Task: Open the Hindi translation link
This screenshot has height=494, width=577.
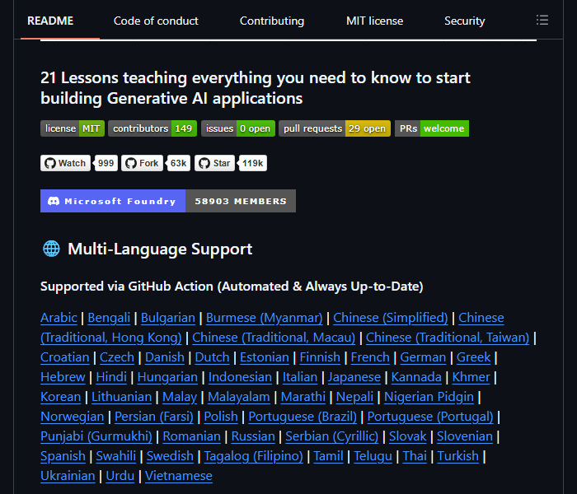Action: 111,377
